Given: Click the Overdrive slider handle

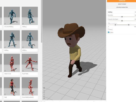Looking at the screenshot, I should [122, 17].
